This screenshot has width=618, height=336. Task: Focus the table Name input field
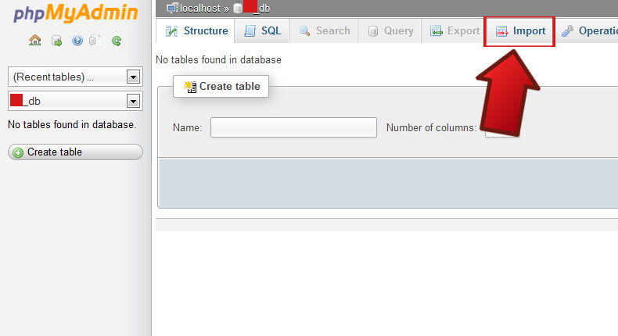pos(293,127)
